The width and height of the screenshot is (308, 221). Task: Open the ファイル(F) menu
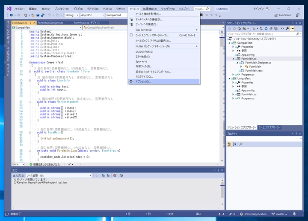pos(19,9)
